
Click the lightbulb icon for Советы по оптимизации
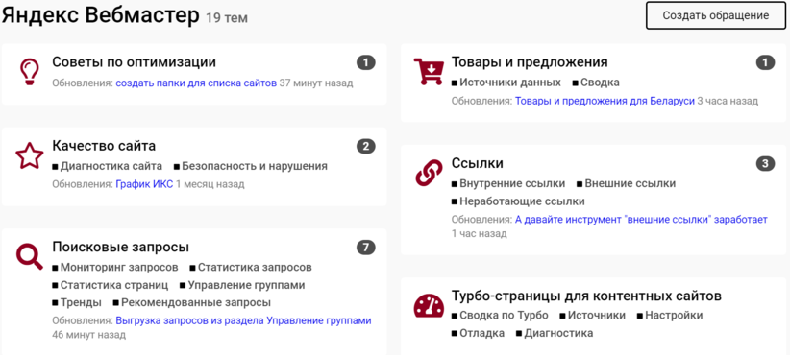click(x=29, y=72)
